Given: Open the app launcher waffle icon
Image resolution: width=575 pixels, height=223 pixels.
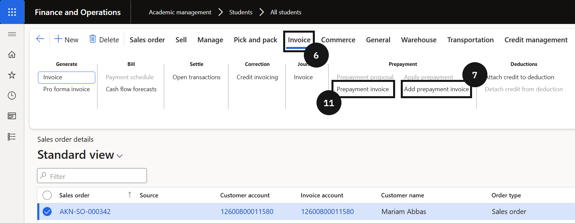Looking at the screenshot, I should click(12, 12).
